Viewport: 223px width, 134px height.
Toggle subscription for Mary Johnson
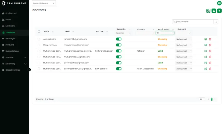tap(119, 45)
